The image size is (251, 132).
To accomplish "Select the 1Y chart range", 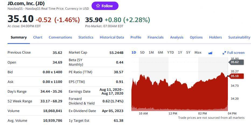I will [x=180, y=53].
